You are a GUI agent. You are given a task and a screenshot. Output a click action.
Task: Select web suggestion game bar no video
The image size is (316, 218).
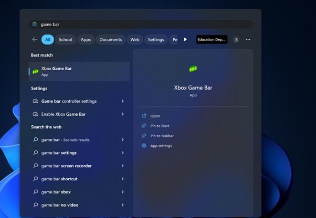click(79, 205)
